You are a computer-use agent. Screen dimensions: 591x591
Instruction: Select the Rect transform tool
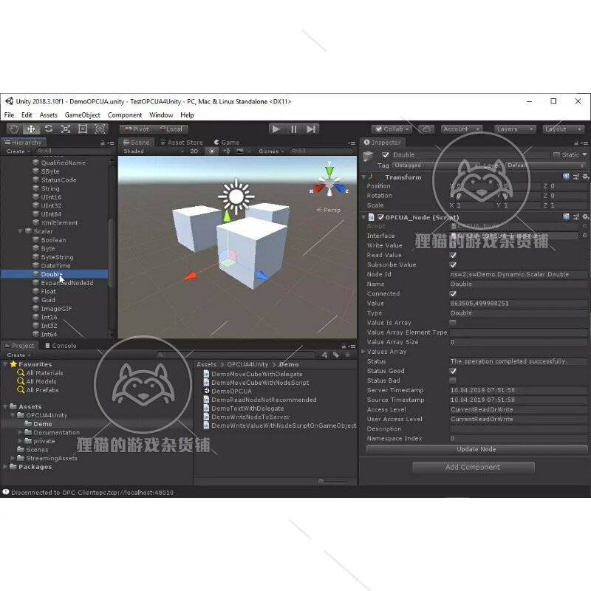pos(83,129)
